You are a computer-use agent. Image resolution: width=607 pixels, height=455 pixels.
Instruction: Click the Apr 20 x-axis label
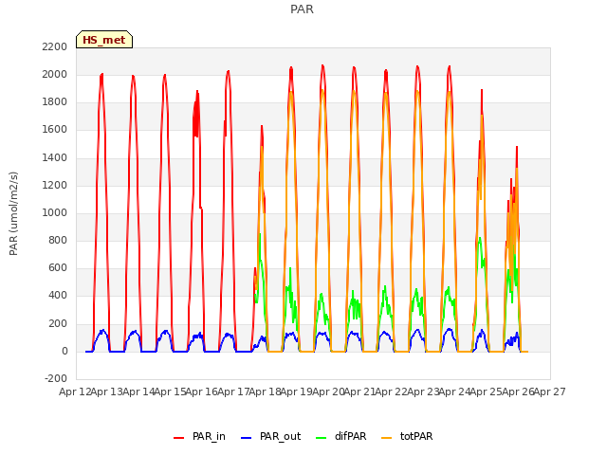point(328,391)
